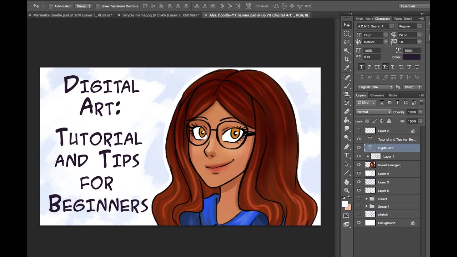Pick the Crop tool
Image resolution: width=457 pixels, height=257 pixels.
click(x=346, y=59)
